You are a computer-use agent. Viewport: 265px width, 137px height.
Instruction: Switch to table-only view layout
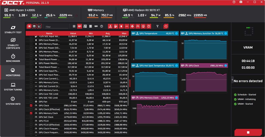coord(29,26)
